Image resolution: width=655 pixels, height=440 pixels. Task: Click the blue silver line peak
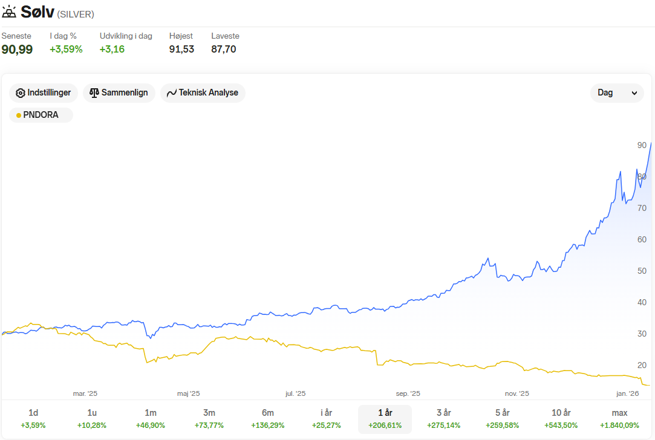(x=651, y=144)
